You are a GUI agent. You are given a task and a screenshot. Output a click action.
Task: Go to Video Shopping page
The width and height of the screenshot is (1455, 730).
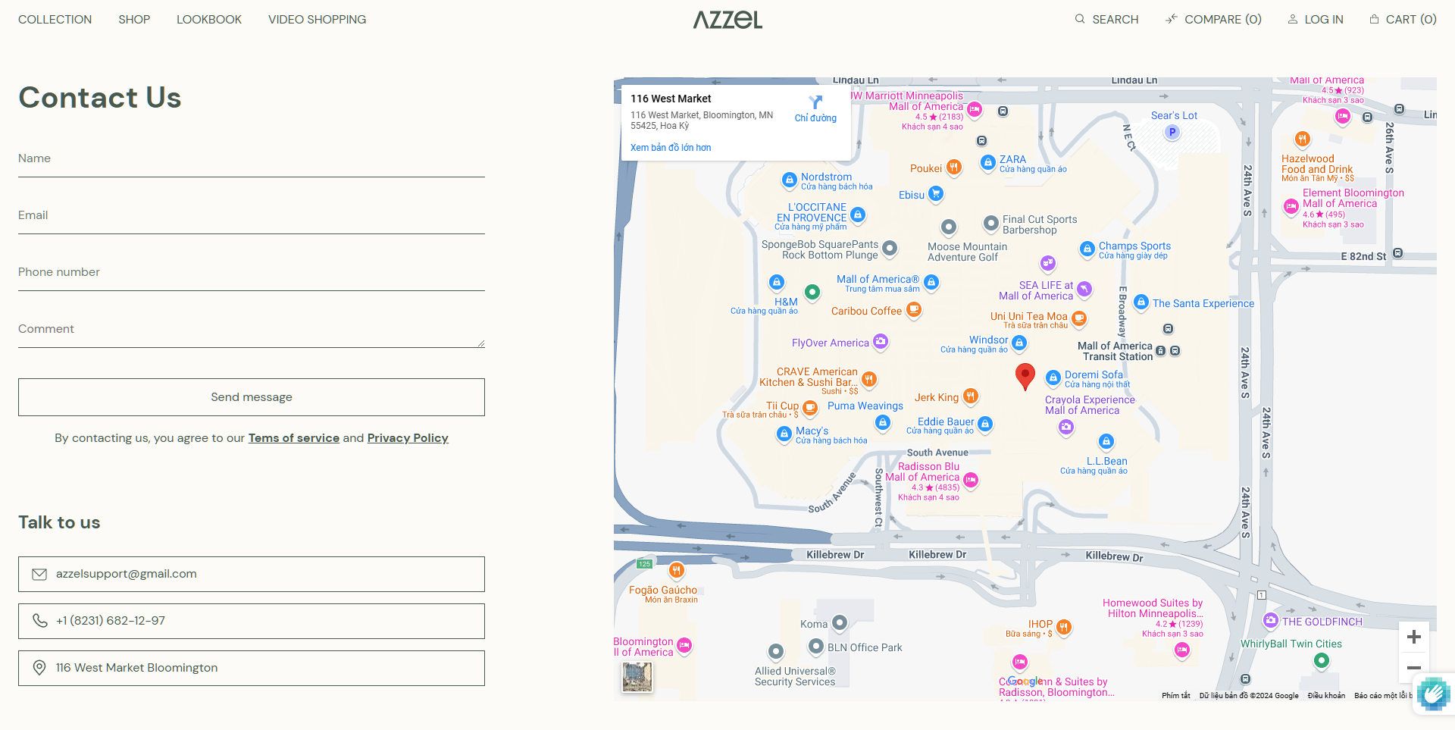tap(317, 20)
